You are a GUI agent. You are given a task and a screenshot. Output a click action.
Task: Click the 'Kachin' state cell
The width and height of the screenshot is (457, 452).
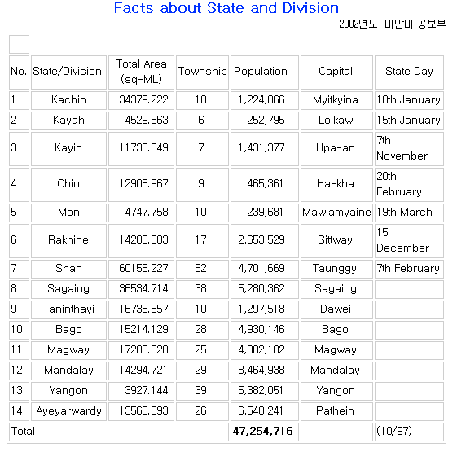68,100
